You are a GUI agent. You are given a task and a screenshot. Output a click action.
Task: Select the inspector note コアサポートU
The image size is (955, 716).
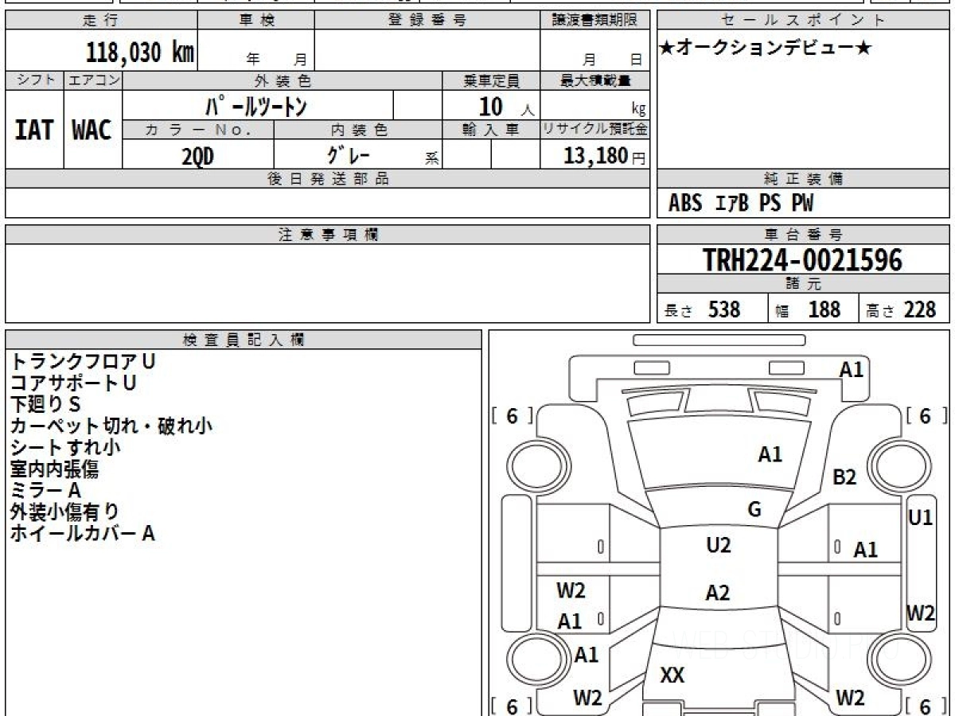pyautogui.click(x=73, y=383)
